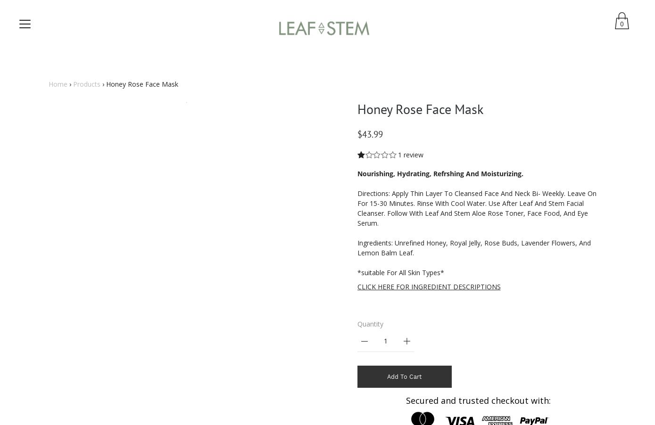Screen dimensions: 655x425
Task: Select the third rating star
Action: tap(377, 155)
